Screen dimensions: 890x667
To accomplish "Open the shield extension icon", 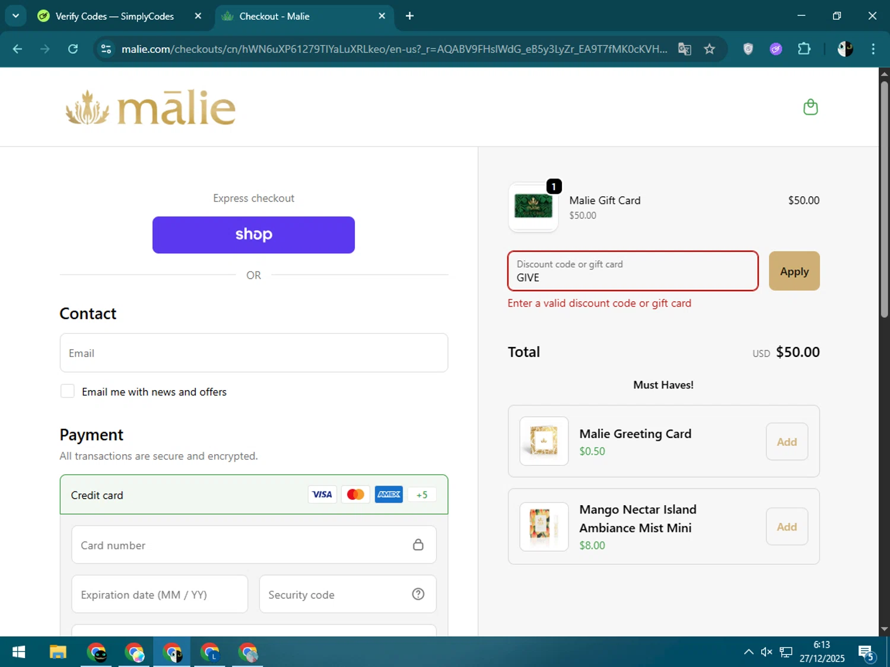I will (748, 49).
